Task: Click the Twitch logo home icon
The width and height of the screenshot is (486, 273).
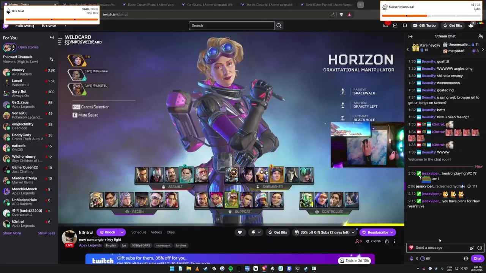Action: pos(6,26)
